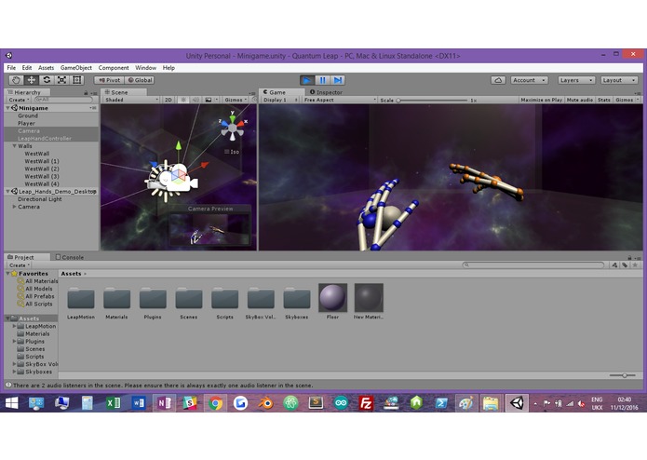Open the Component menu
This screenshot has height=460, width=647.
(x=114, y=68)
